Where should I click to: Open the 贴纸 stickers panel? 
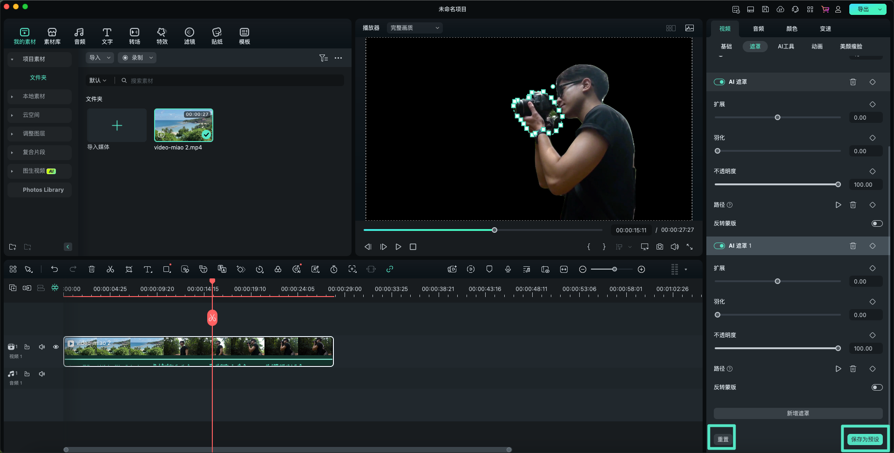coord(217,36)
